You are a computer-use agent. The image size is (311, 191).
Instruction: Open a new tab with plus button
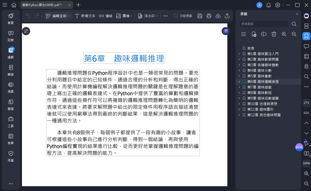tap(78, 5)
